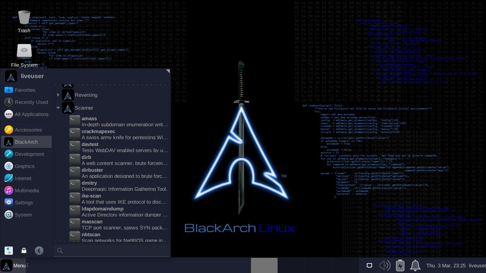Focus the application search field
The image size is (486, 273).
[x=112, y=250]
